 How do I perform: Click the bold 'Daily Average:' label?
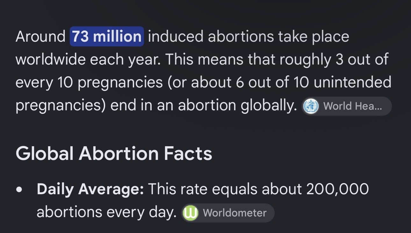(x=90, y=190)
